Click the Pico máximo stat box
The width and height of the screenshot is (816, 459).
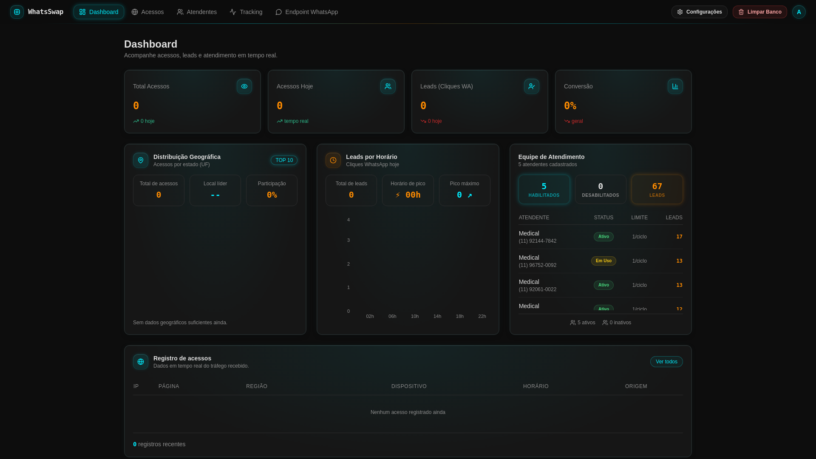point(465,190)
